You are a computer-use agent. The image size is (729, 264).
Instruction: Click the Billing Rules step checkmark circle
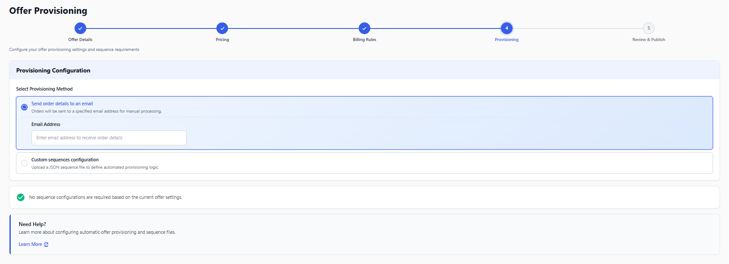click(x=364, y=28)
